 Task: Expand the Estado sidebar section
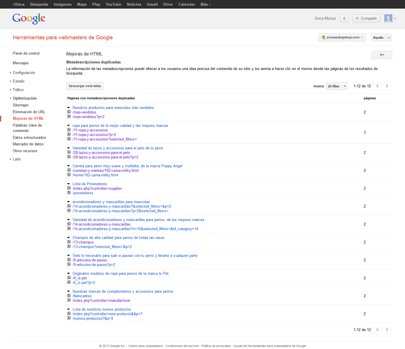click(x=11, y=81)
